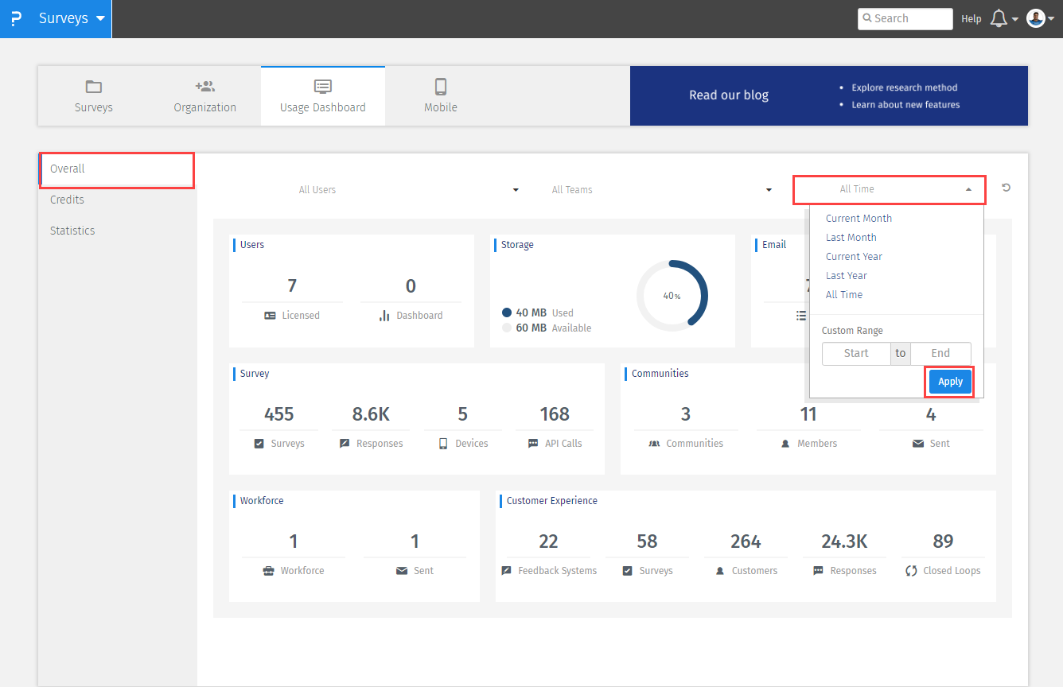
Task: Click the custom range Start field
Action: [x=855, y=353]
